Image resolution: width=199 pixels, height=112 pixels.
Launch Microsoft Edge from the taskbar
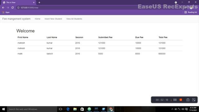68,109
